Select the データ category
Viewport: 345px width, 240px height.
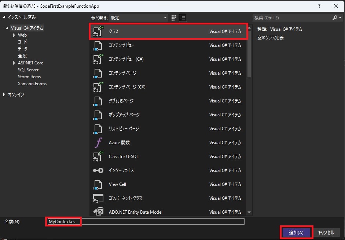pyautogui.click(x=23, y=49)
